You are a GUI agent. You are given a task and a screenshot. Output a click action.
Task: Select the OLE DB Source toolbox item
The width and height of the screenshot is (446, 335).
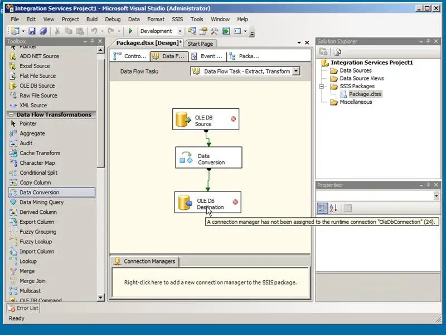(37, 85)
